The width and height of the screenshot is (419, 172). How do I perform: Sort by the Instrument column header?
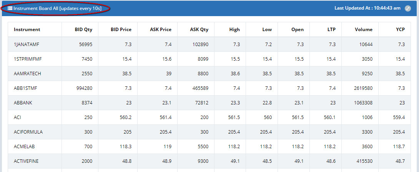pos(27,30)
